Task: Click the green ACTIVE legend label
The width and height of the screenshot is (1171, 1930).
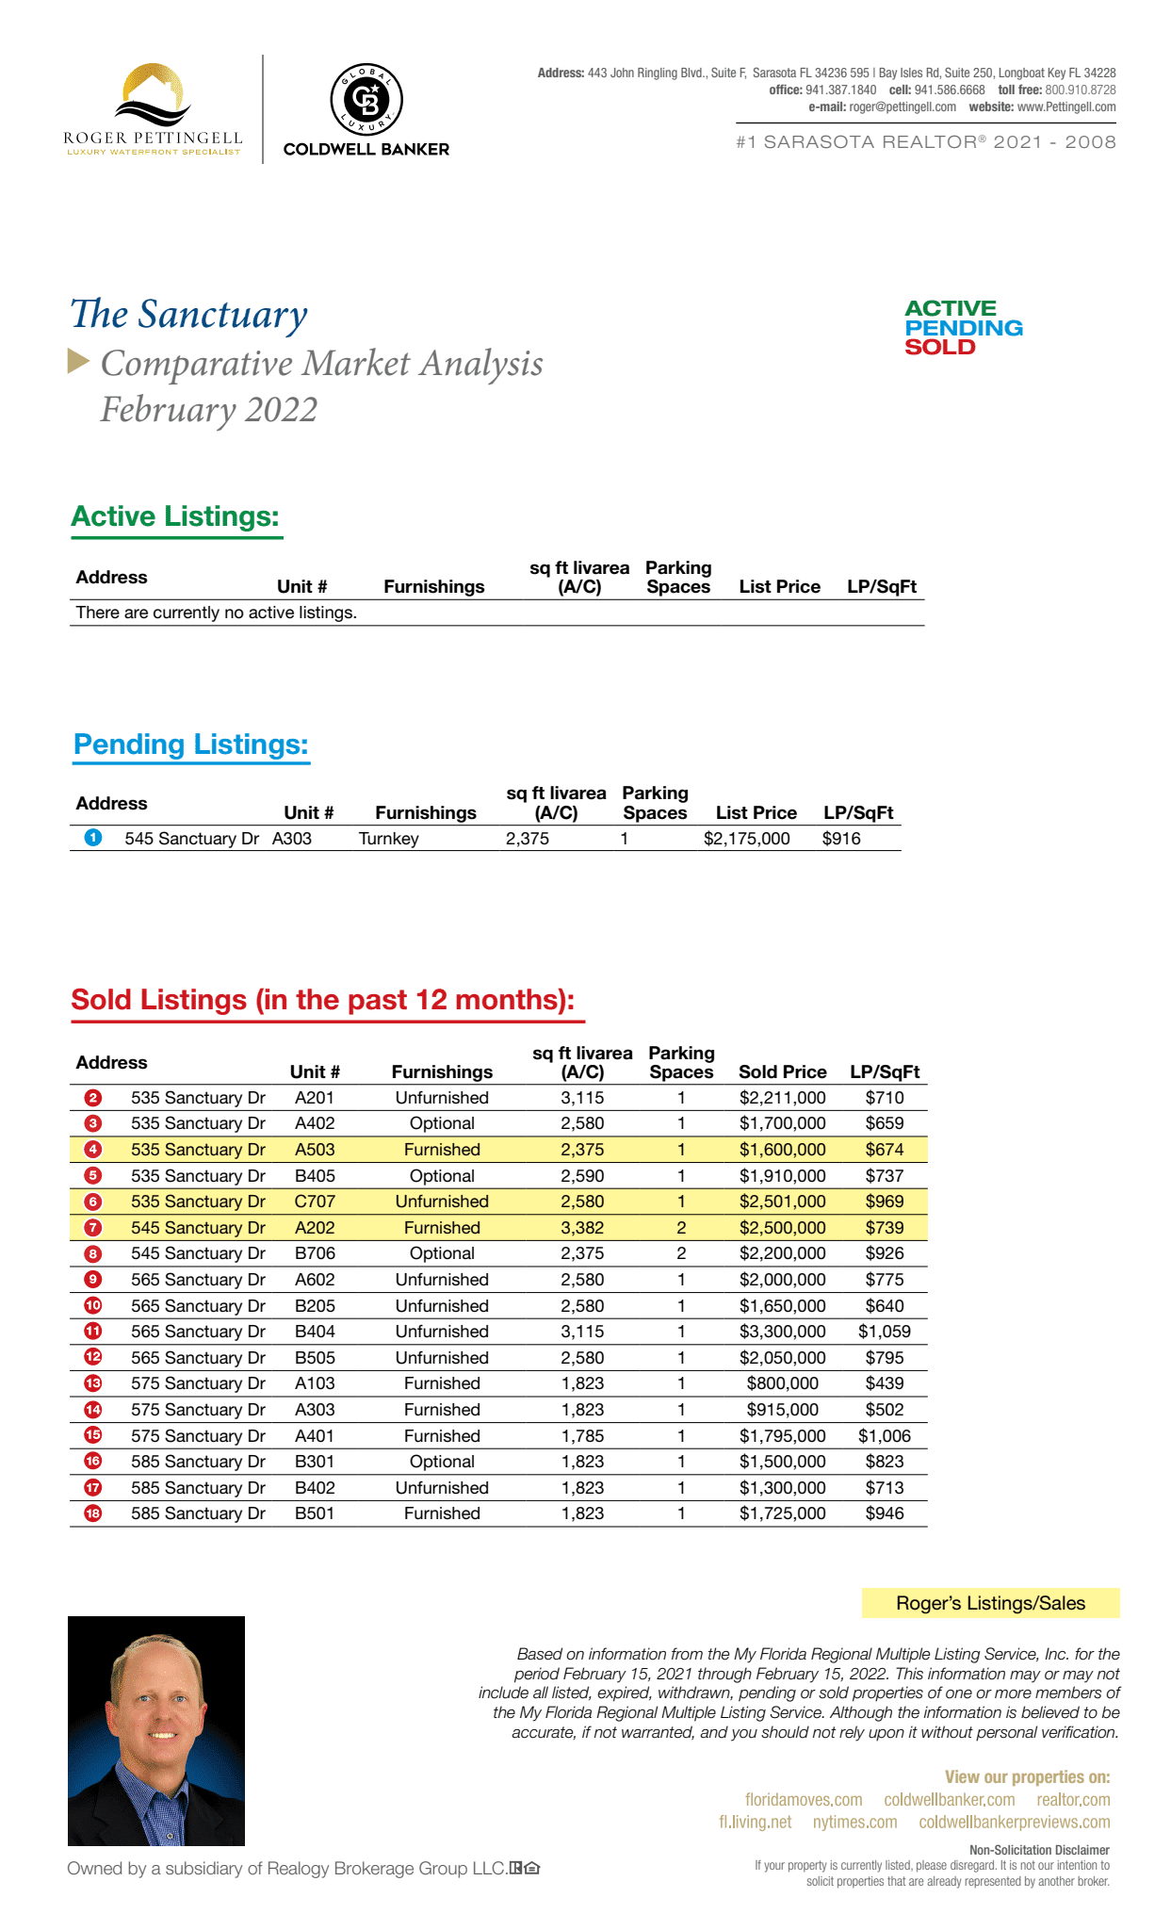Action: [951, 308]
